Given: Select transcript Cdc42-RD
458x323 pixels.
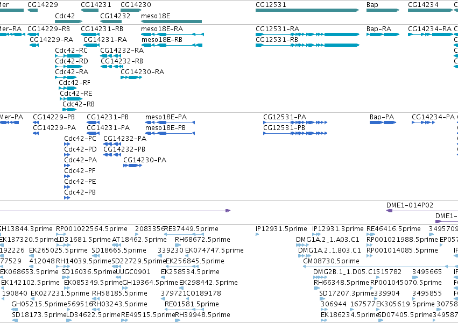Looking at the screenshot, I should point(71,61).
